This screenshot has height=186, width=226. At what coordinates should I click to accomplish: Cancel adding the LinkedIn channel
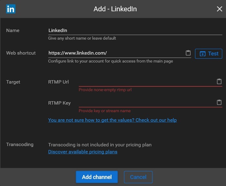click(x=138, y=177)
